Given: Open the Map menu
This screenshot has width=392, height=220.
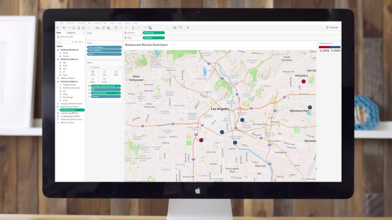Looking at the screenshot, I should [x=105, y=23].
